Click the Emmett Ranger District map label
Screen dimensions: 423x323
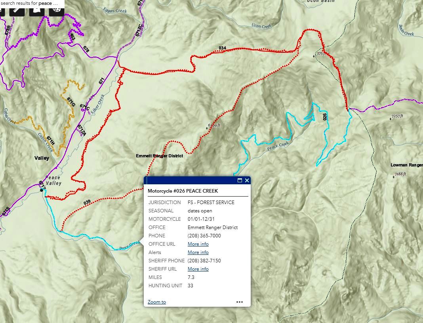pos(159,156)
